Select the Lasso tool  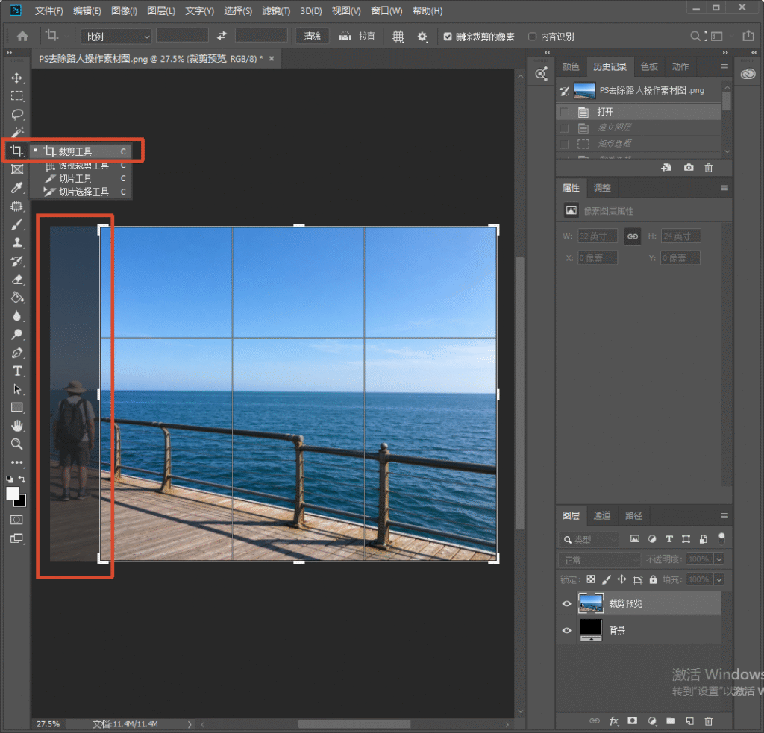17,114
